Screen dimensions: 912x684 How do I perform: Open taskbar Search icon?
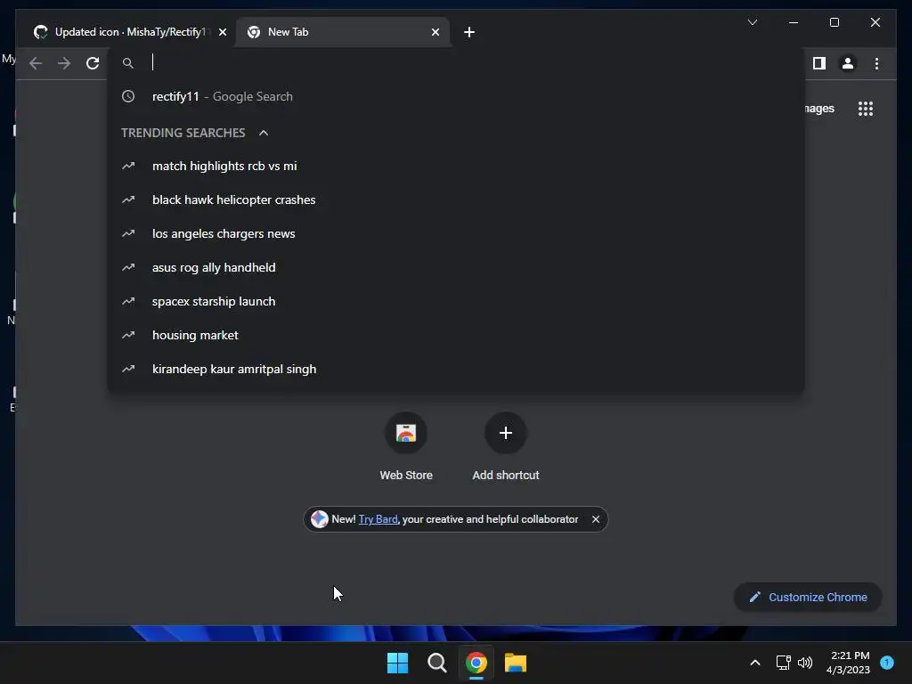pyautogui.click(x=436, y=663)
